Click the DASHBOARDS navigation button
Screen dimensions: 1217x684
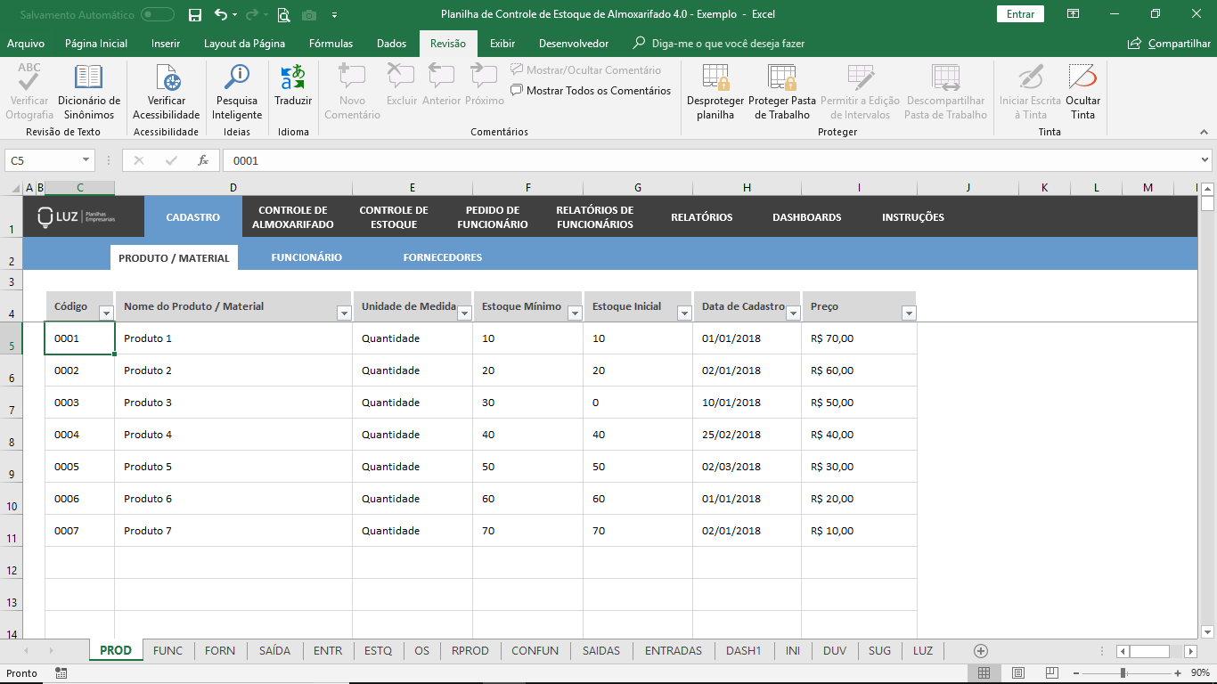[x=806, y=217]
